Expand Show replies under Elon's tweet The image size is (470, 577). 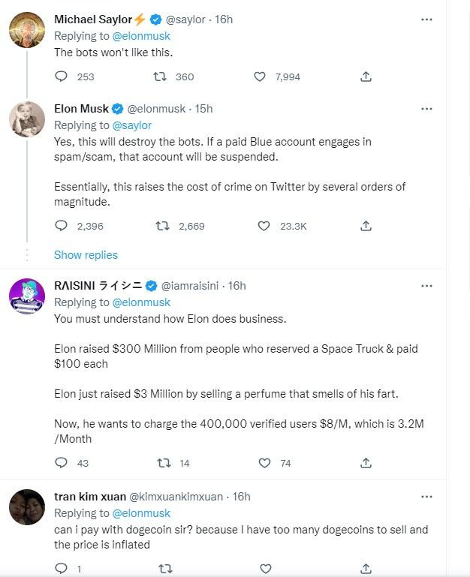click(x=86, y=255)
